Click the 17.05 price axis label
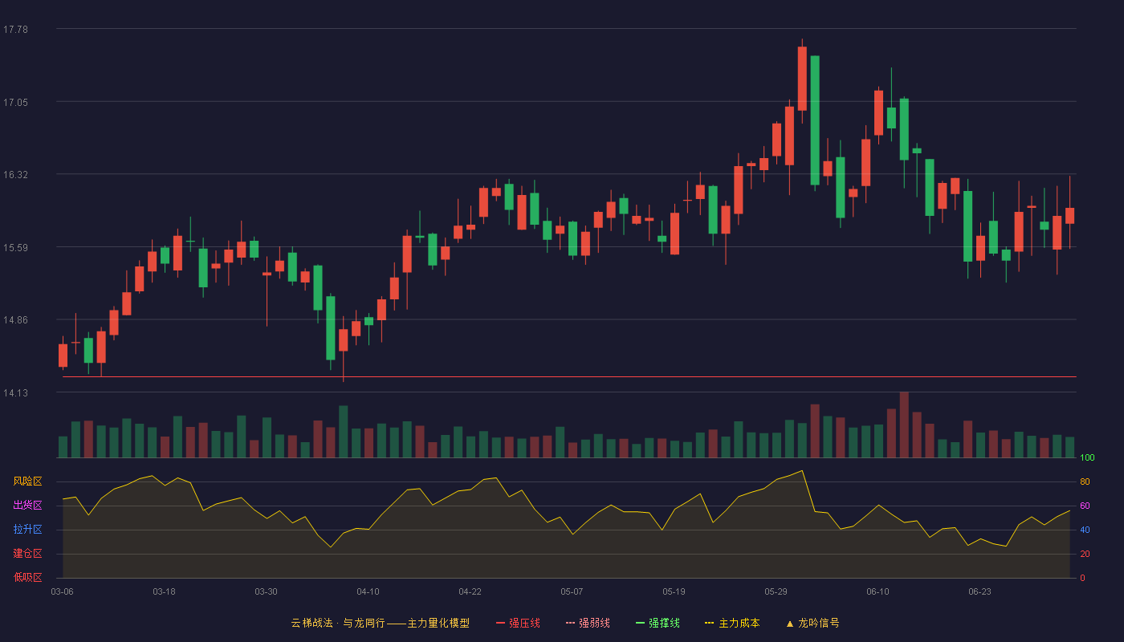 (15, 102)
